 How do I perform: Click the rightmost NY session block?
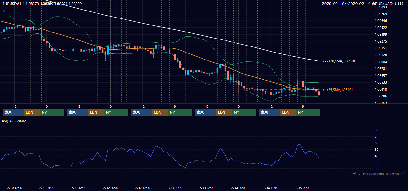[x=308, y=112]
